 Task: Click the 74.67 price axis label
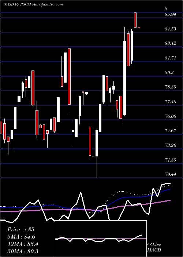coord(171,131)
